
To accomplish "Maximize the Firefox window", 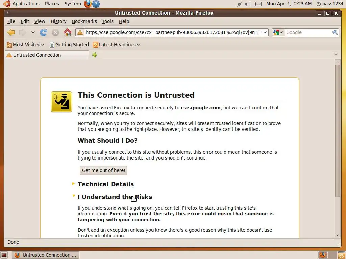I will 328,13.
